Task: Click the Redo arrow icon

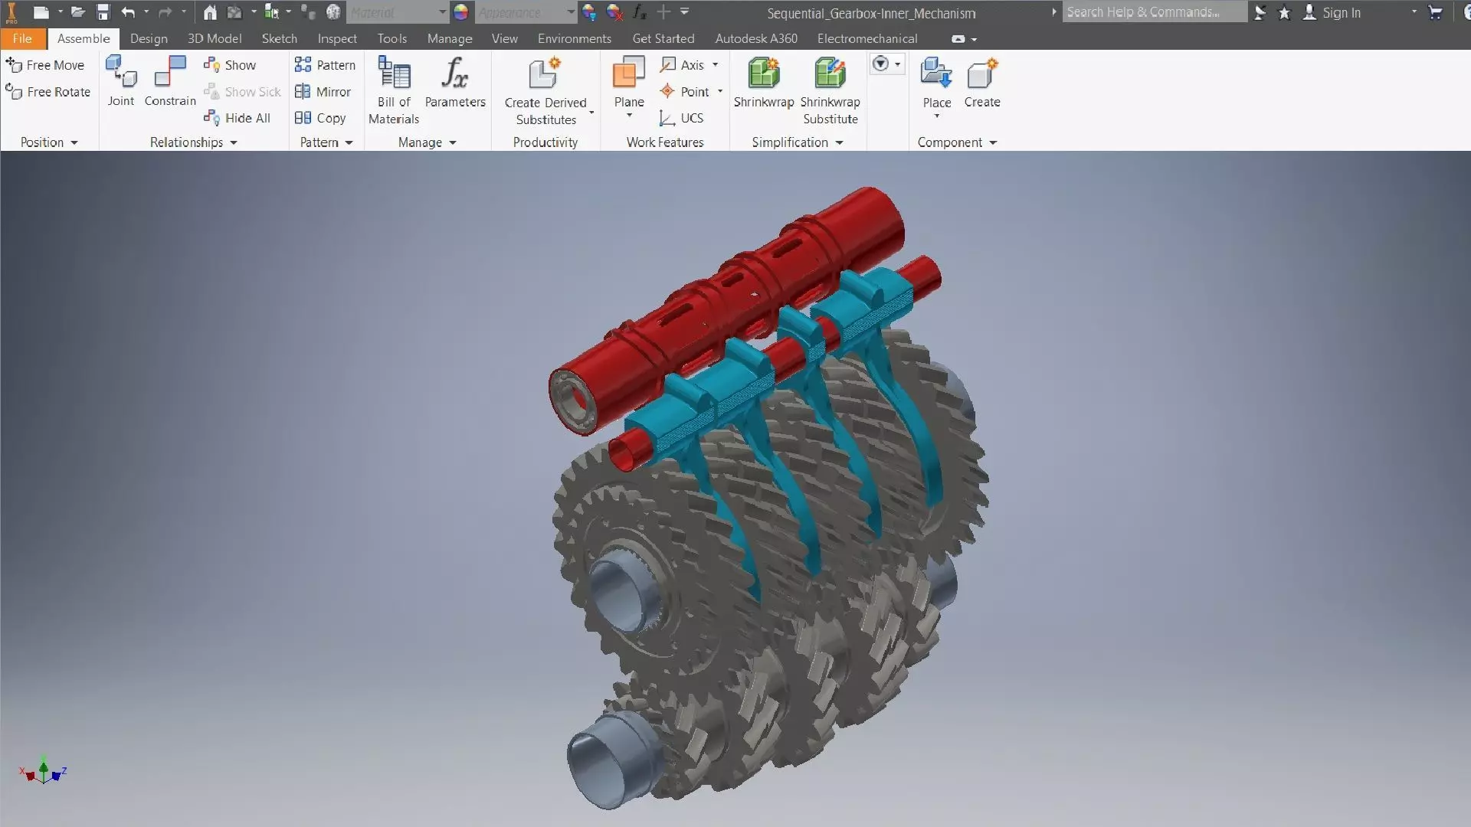Action: pyautogui.click(x=165, y=12)
